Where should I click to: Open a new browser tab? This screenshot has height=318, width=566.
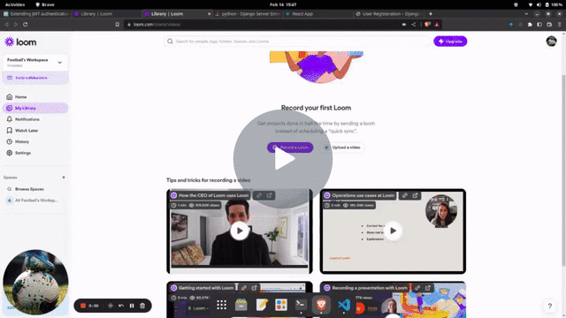tap(431, 14)
